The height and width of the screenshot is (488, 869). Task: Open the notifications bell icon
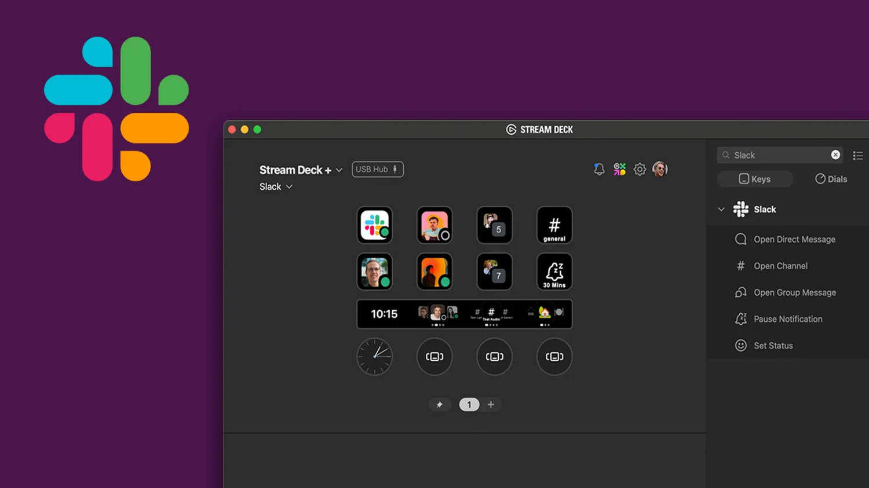(x=599, y=169)
